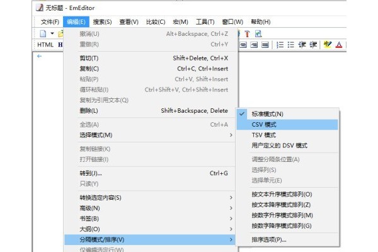The image size is (378, 252).
Task: Choose 复制(C) from the Edit menu
Action: pos(150,69)
